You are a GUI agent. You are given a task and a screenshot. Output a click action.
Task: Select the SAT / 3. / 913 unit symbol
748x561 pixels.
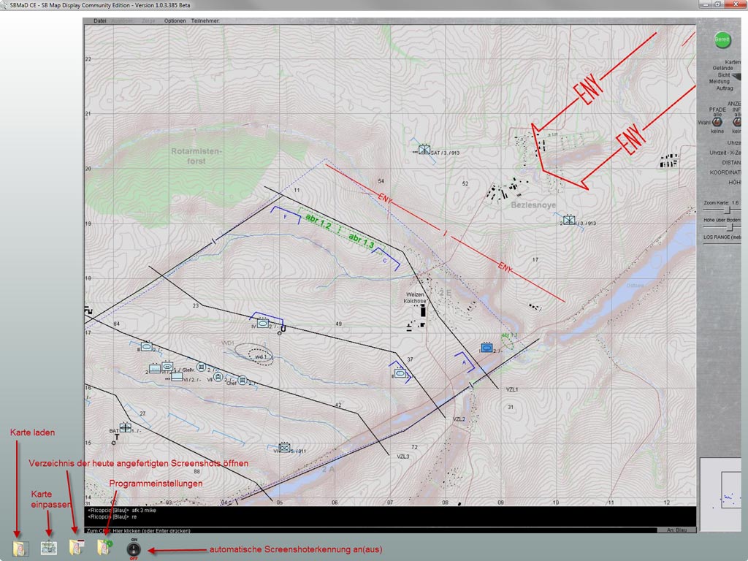(x=424, y=150)
